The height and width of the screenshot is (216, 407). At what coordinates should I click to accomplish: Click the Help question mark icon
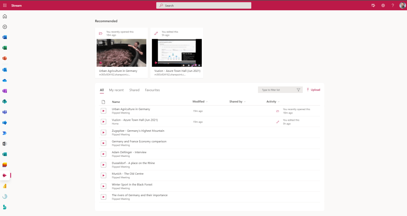coord(393,6)
